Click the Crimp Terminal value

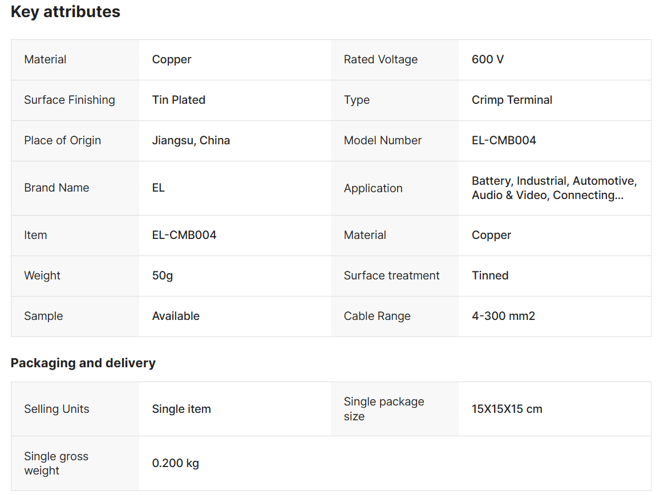click(x=512, y=100)
